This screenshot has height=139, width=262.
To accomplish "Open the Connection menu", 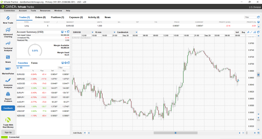I will tap(9, 11).
